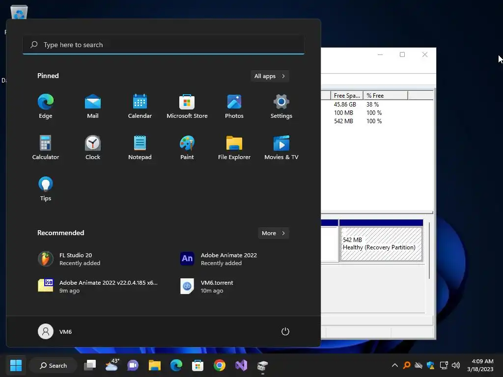503x377 pixels.
Task: Open File Explorer from the taskbar
Action: click(155, 365)
